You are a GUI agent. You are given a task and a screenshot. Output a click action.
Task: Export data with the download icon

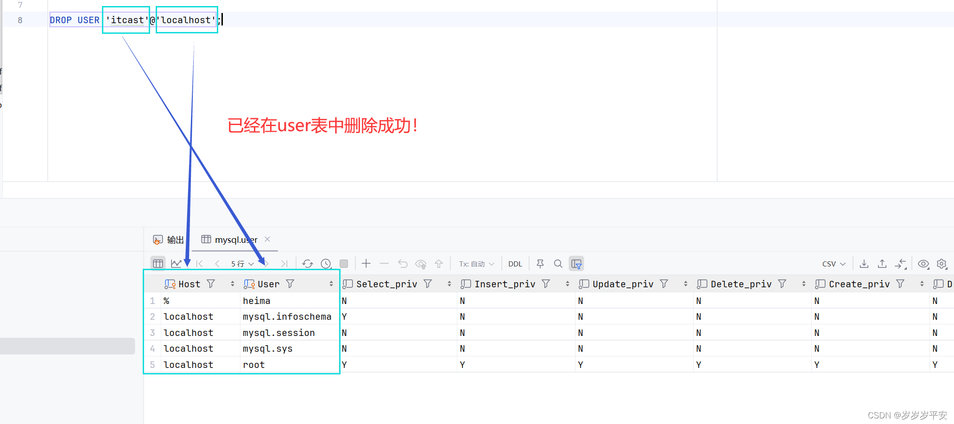pyautogui.click(x=864, y=264)
